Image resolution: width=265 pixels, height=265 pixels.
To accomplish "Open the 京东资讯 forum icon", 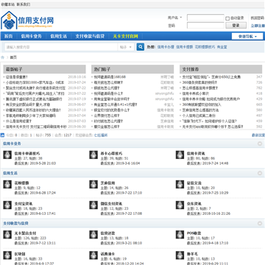I will point(180,205).
